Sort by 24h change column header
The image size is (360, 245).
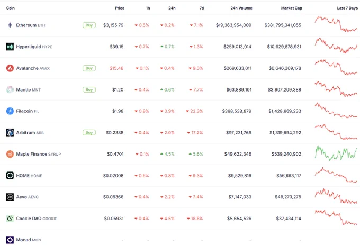pyautogui.click(x=172, y=8)
